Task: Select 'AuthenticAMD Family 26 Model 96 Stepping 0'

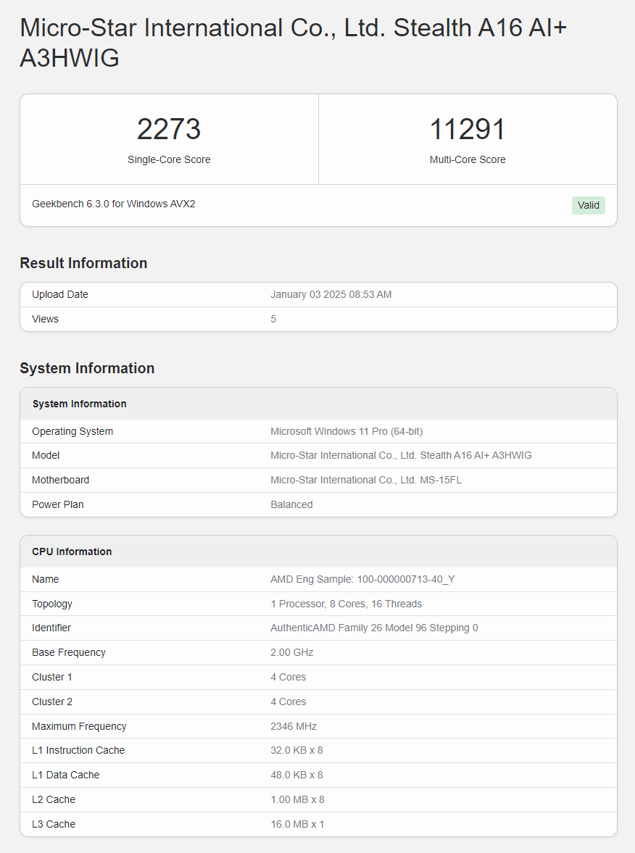Action: pyautogui.click(x=374, y=628)
